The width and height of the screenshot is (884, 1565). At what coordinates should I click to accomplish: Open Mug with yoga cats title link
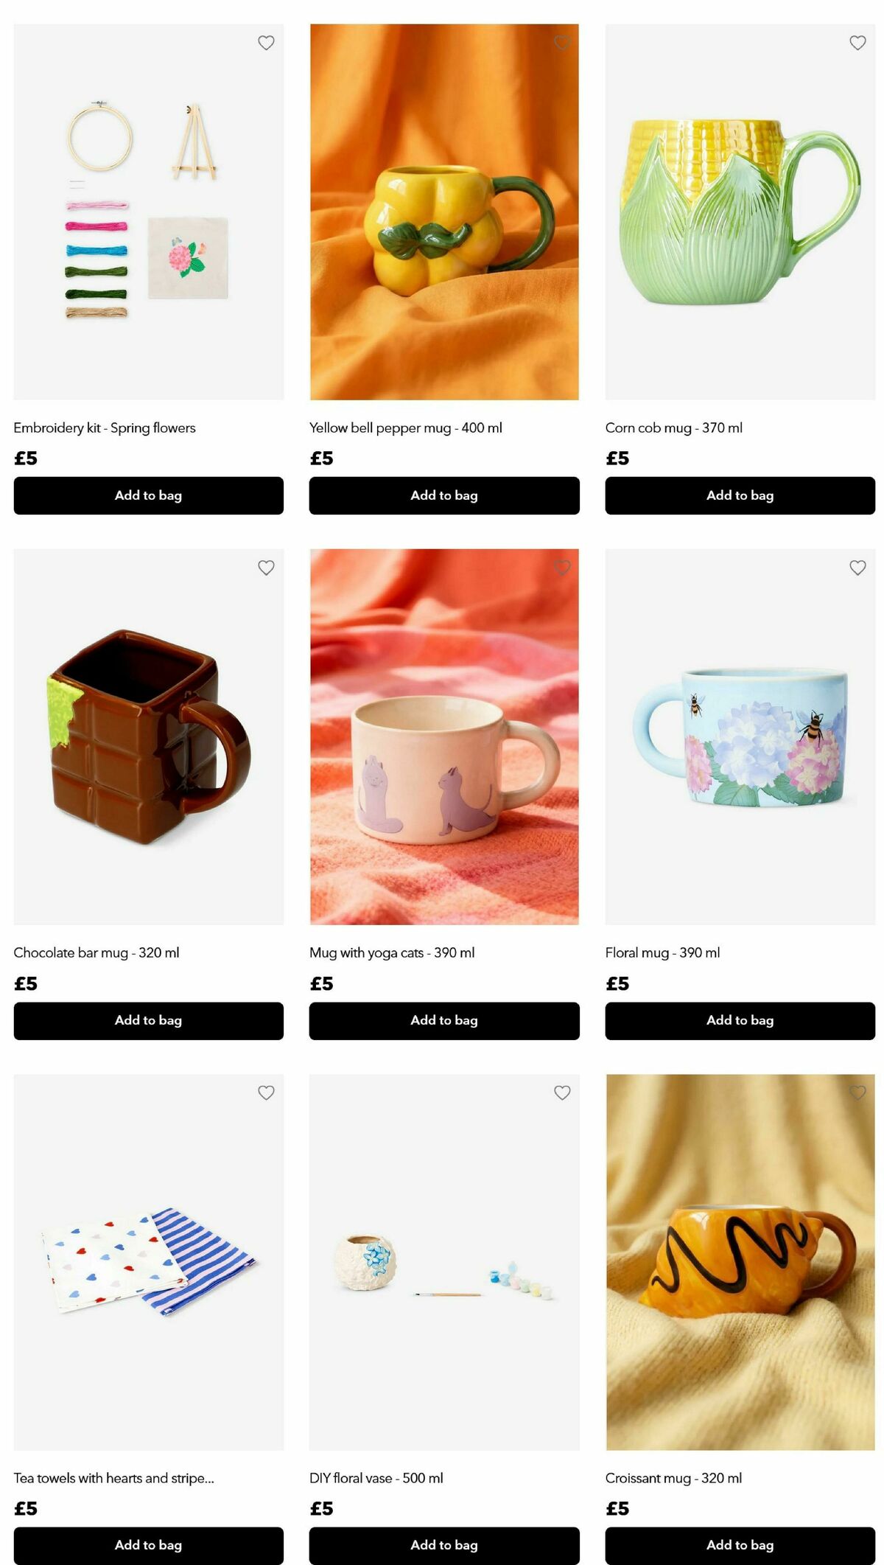tap(392, 952)
